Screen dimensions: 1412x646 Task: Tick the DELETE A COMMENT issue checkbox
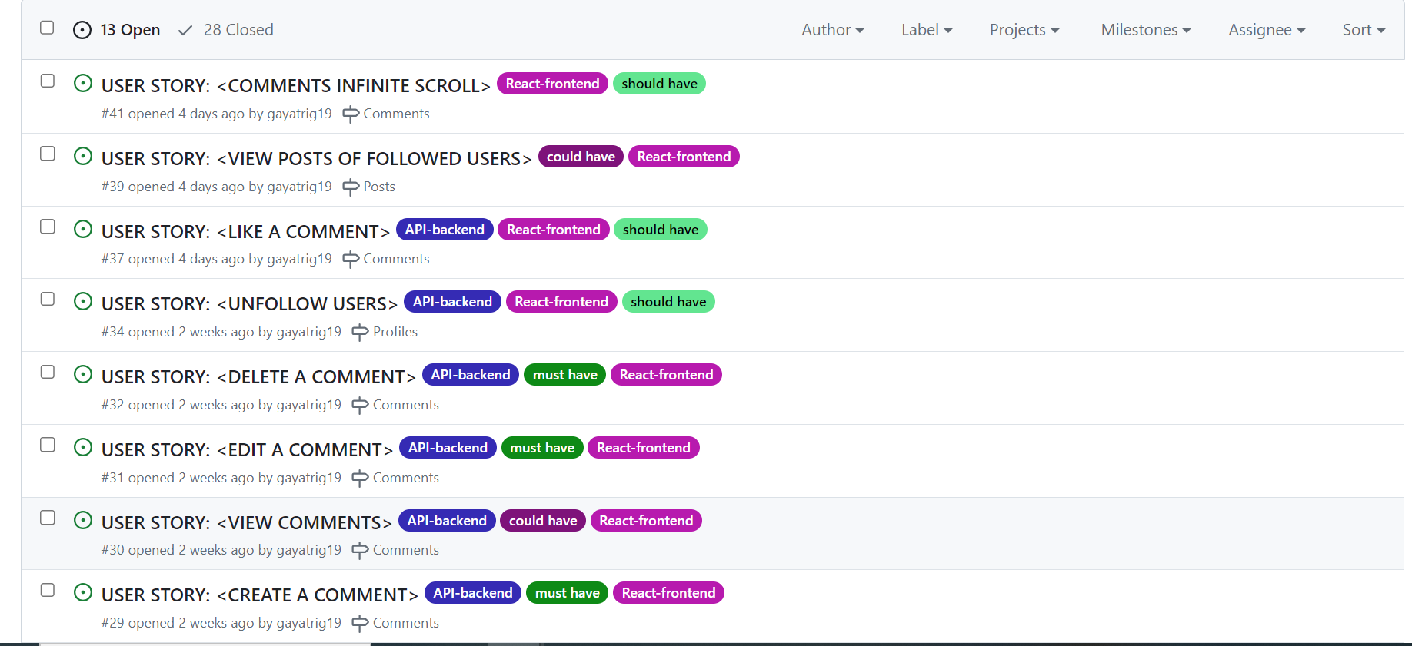pyautogui.click(x=48, y=372)
